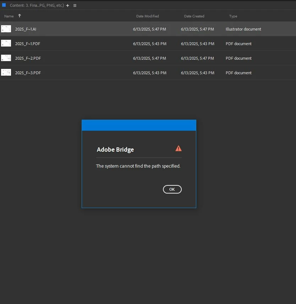Click thumbnail of 2025_F~1.AI
Image resolution: width=296 pixels, height=304 pixels.
point(6,29)
